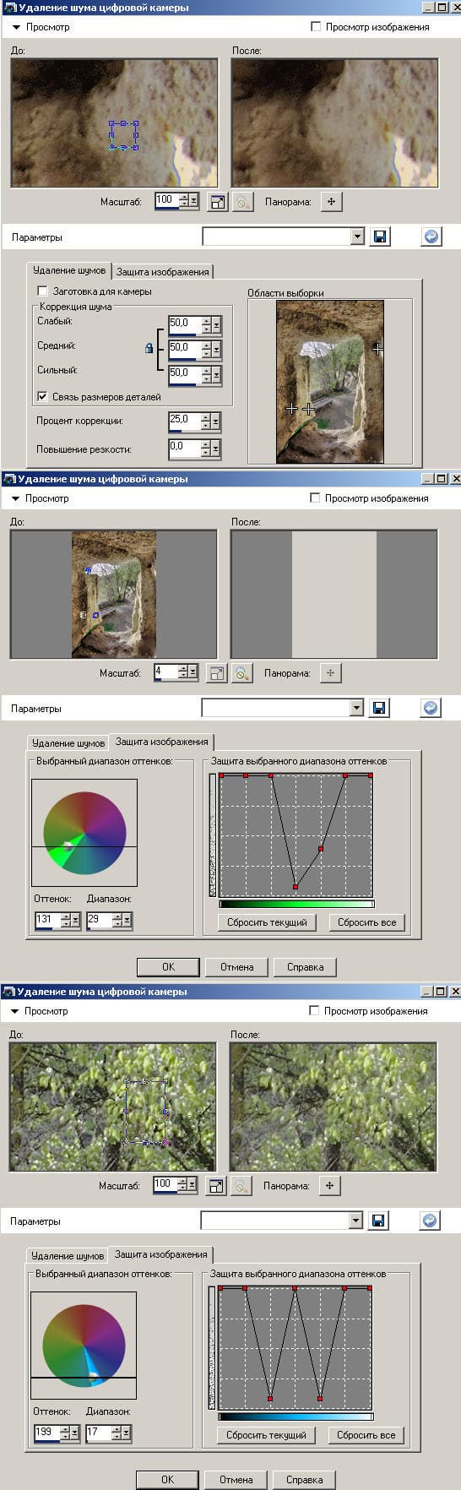The image size is (461, 1490).
Task: Switch to Защита изображения tab beside active Удаление шумов
Action: pyautogui.click(x=163, y=272)
